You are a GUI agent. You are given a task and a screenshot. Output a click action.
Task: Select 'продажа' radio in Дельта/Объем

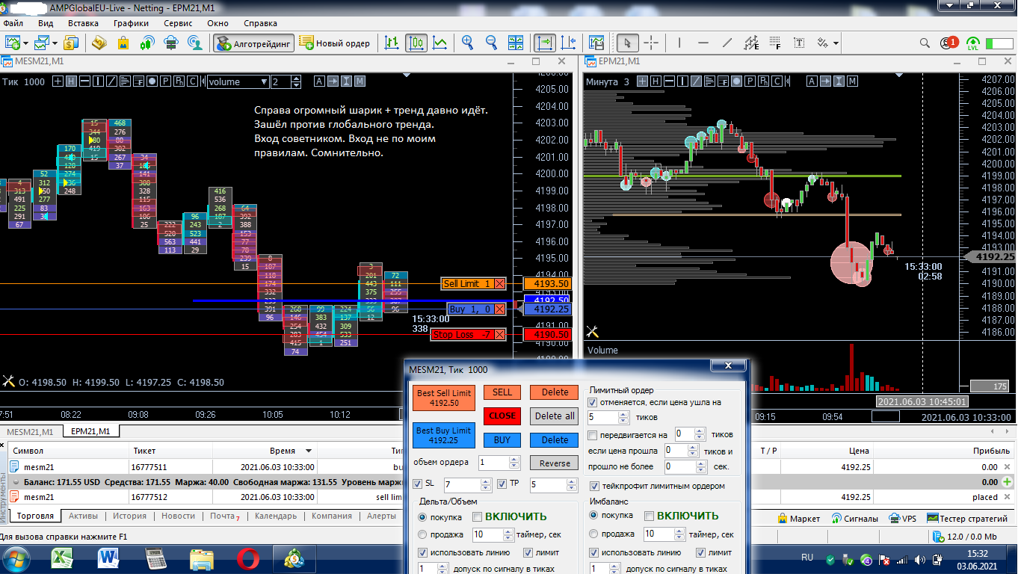click(423, 534)
